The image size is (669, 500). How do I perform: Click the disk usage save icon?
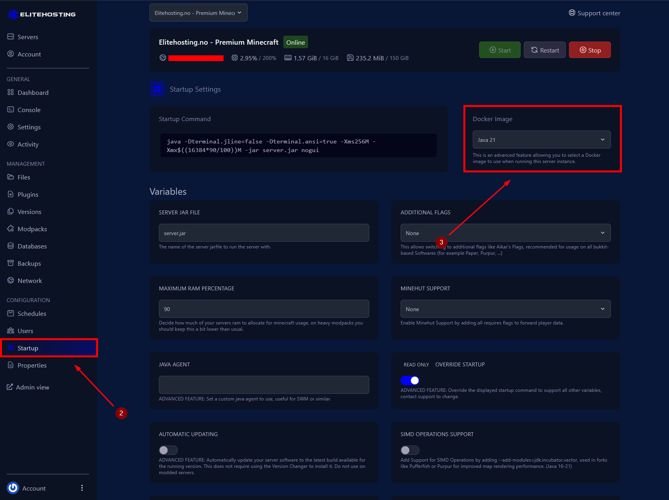(x=350, y=58)
